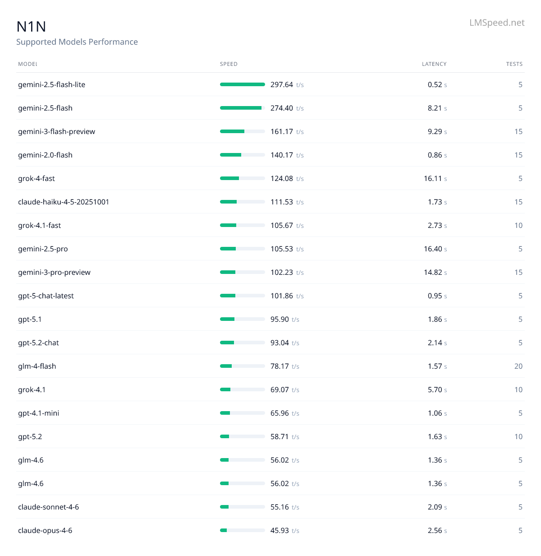The image size is (541, 556).
Task: Click the 105.67 t/s speed value
Action: click(287, 225)
